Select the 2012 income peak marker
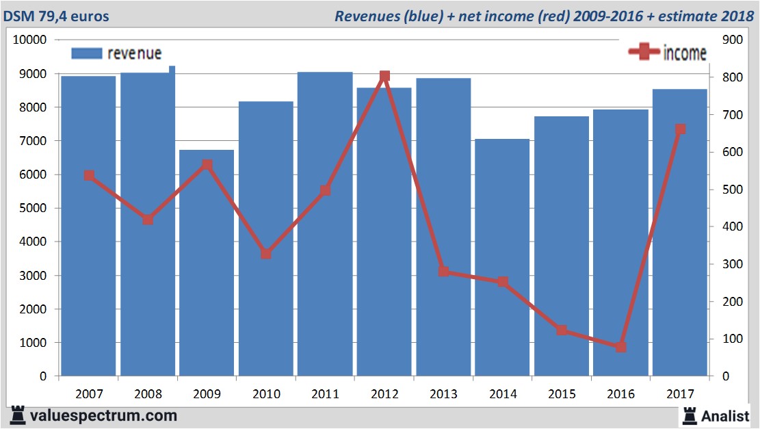The image size is (760, 429). click(384, 76)
